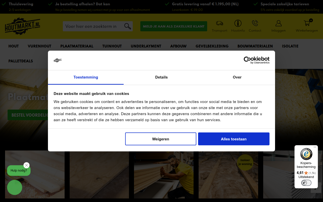The width and height of the screenshot is (323, 202).
Task: Click the Cookiebot by Usercentrics logo
Action: pos(256,60)
